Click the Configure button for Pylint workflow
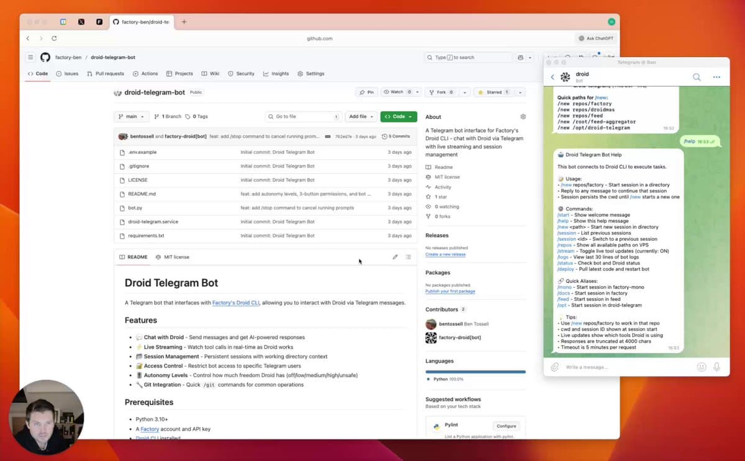Screen dimensions: 745x461 (506, 426)
